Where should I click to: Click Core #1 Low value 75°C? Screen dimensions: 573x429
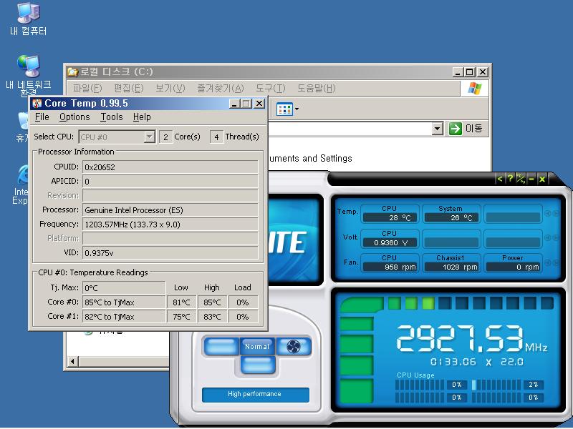pyautogui.click(x=181, y=317)
